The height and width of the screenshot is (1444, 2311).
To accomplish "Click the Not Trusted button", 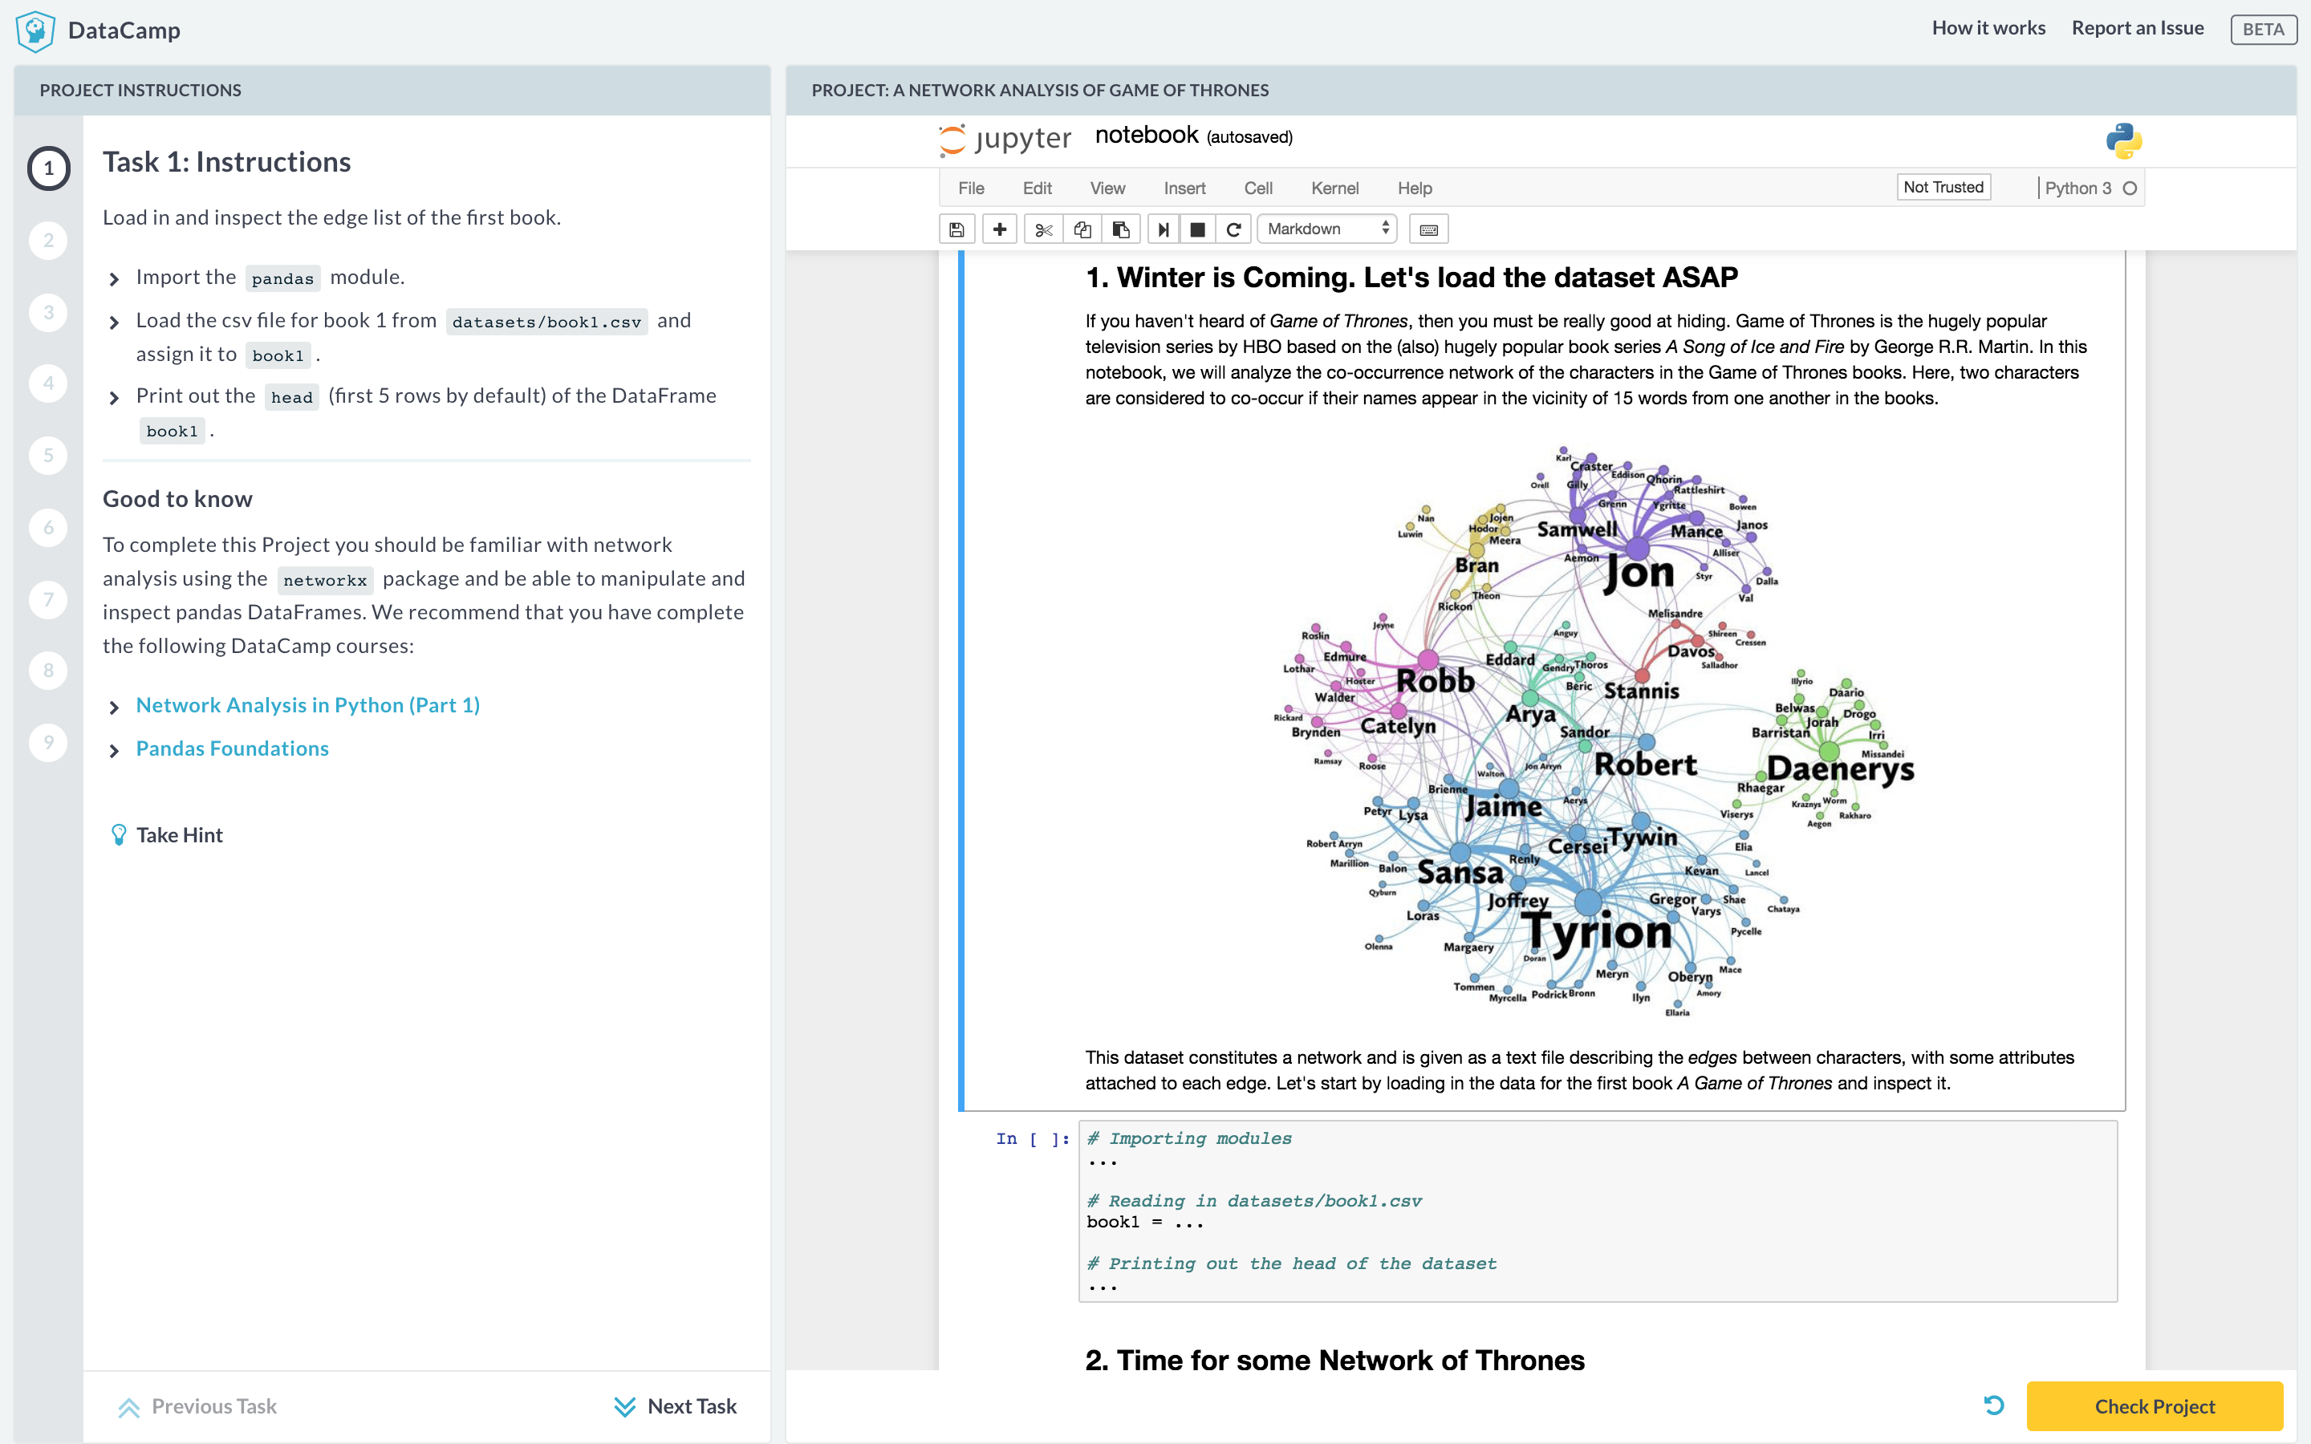I will pyautogui.click(x=1943, y=187).
